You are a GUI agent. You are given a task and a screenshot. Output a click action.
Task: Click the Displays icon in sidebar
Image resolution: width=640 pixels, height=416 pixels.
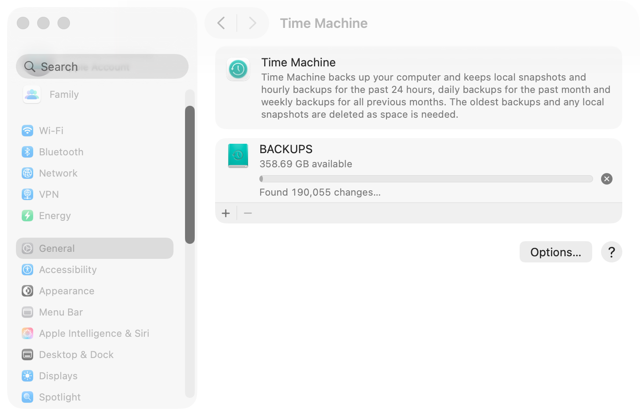pos(27,376)
